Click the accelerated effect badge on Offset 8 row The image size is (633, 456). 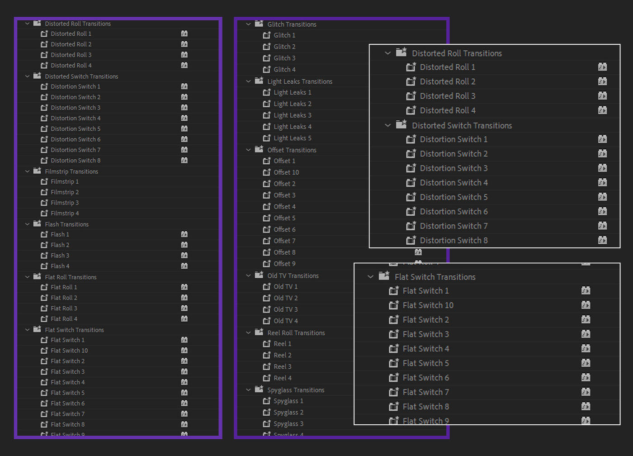coord(418,252)
